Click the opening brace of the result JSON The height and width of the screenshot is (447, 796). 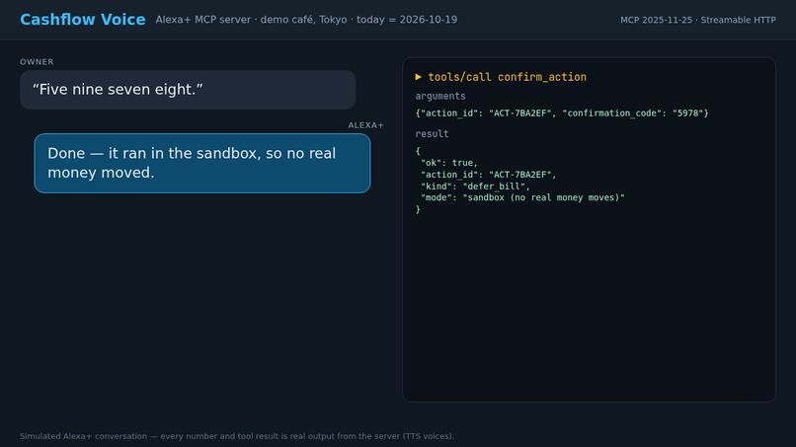click(418, 151)
